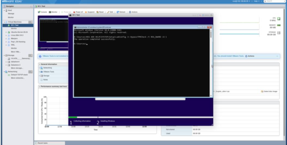
Task: Open the Console toolbar button
Action: 43,12
